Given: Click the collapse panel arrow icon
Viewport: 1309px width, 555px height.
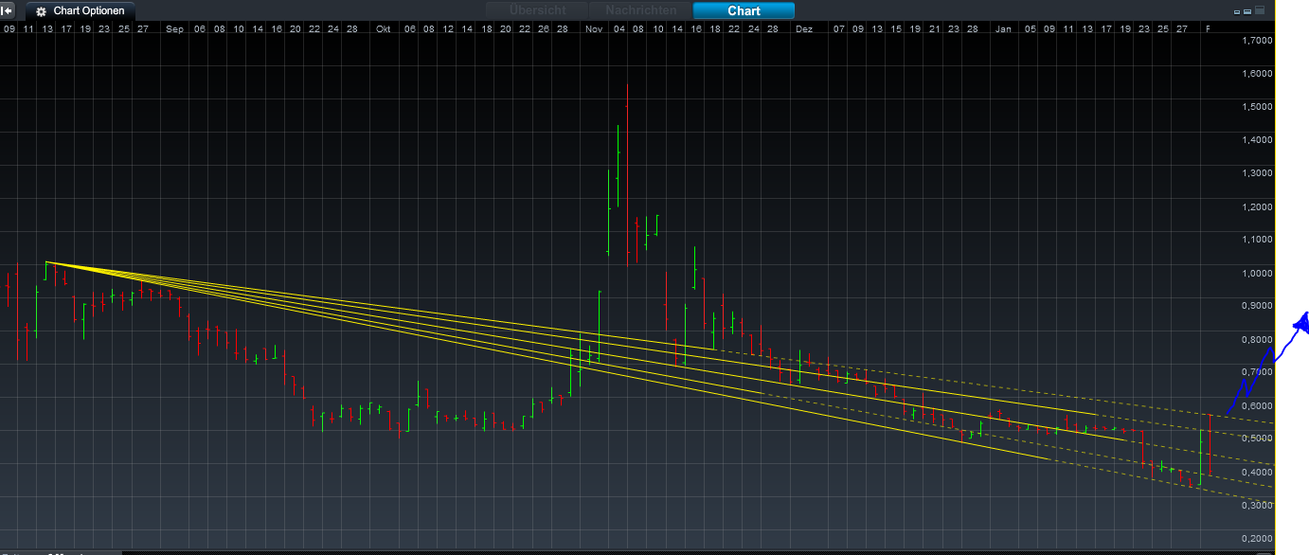Looking at the screenshot, I should [x=7, y=10].
